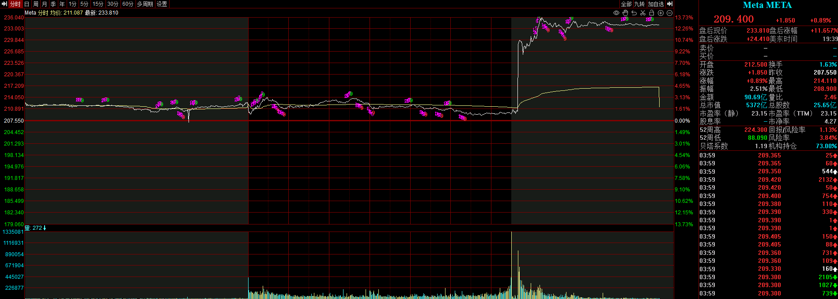Click the 13.73% top percent axis label
The width and height of the screenshot is (838, 299).
coord(684,18)
